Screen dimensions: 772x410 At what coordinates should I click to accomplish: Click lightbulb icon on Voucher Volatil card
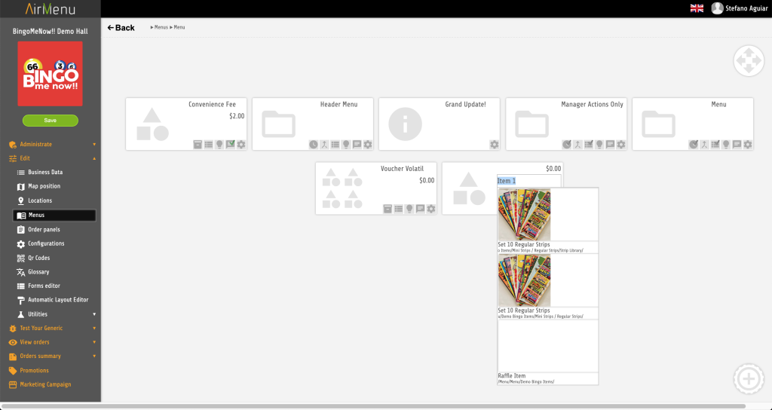click(x=409, y=210)
